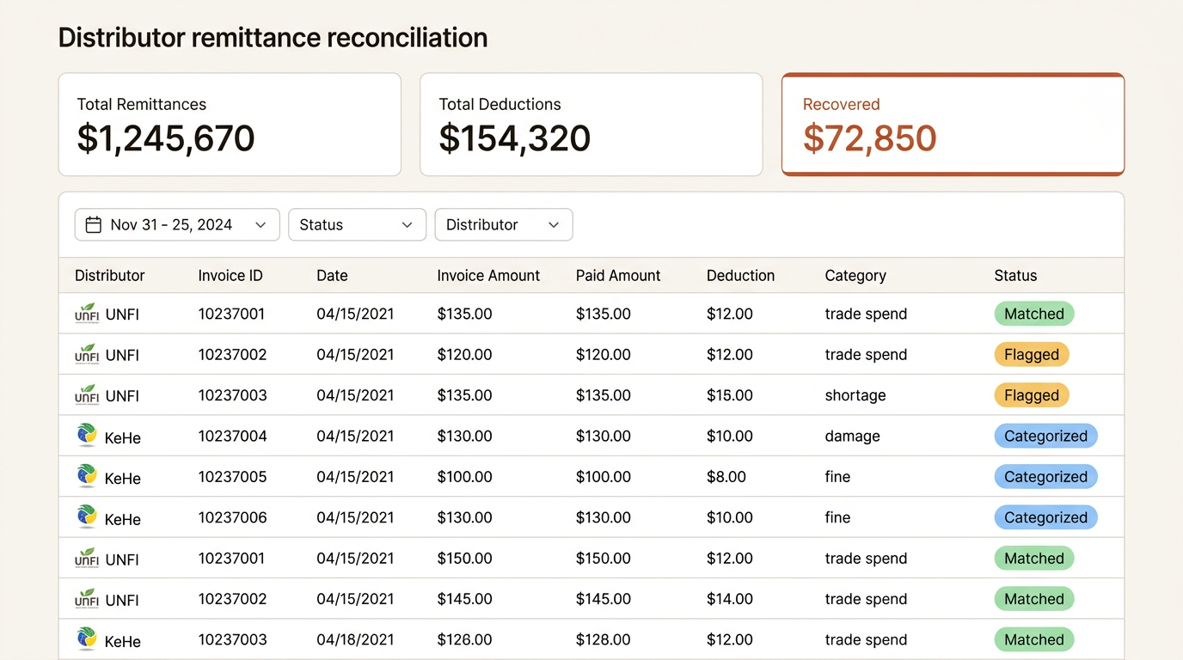Click the UNFI logo for the $145.00 invoice
1183x660 pixels.
pyautogui.click(x=87, y=599)
